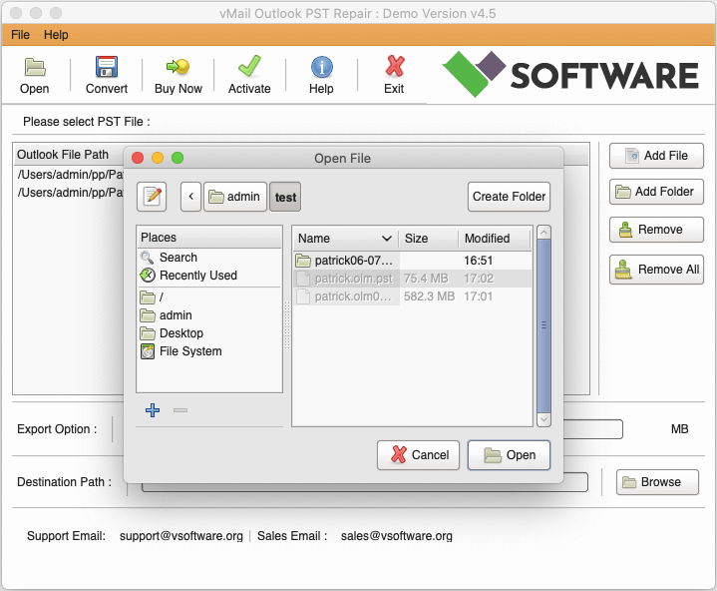Click the plus add-bookmark icon

click(153, 410)
